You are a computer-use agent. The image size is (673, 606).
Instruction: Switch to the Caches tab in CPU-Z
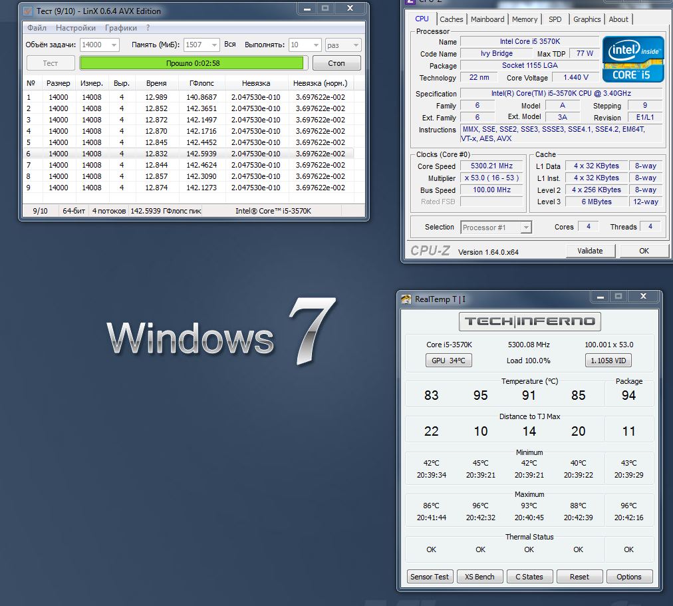(452, 19)
